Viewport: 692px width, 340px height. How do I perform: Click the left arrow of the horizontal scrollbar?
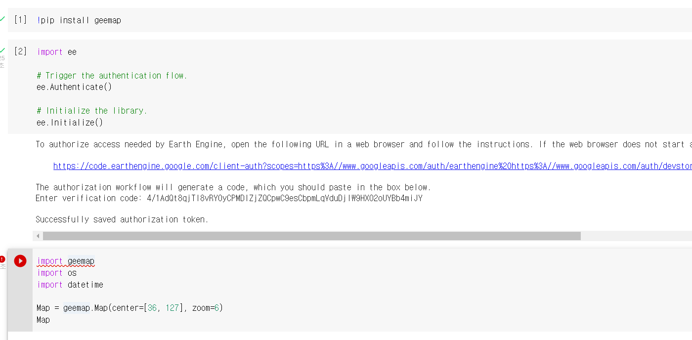pos(38,236)
